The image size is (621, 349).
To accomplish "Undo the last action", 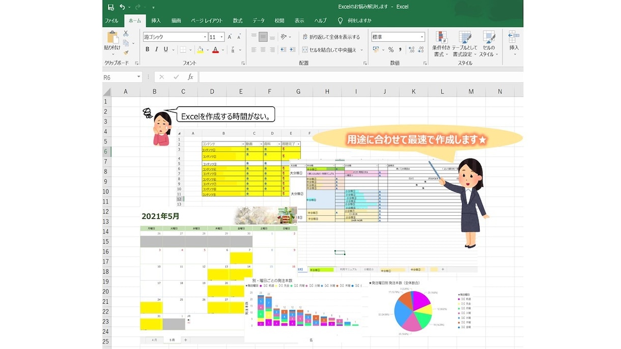I will [x=122, y=7].
